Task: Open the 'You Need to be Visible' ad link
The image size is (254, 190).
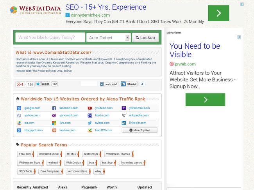Action: click(195, 50)
